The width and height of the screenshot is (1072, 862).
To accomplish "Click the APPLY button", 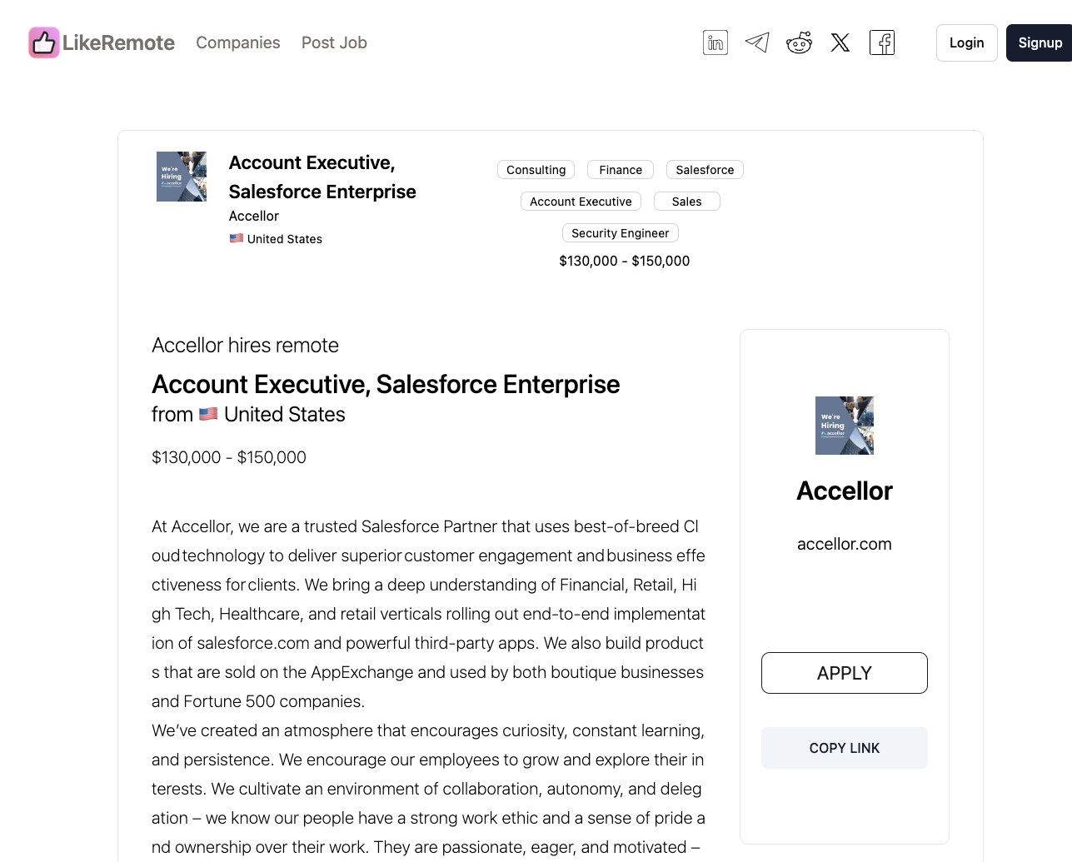I will pos(845,673).
